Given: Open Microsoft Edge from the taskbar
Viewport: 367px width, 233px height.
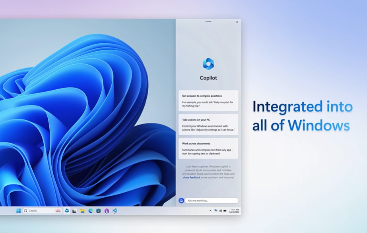Looking at the screenshot, I should click(91, 211).
